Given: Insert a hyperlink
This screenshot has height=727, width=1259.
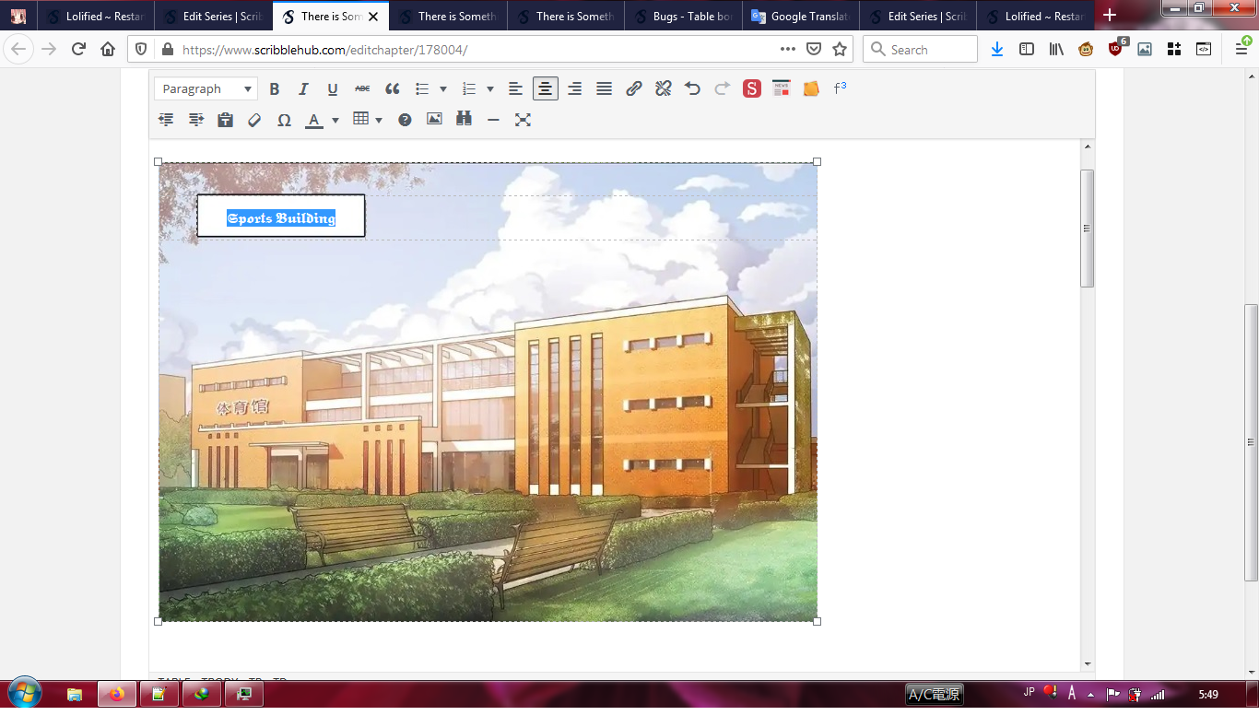Looking at the screenshot, I should 633,88.
